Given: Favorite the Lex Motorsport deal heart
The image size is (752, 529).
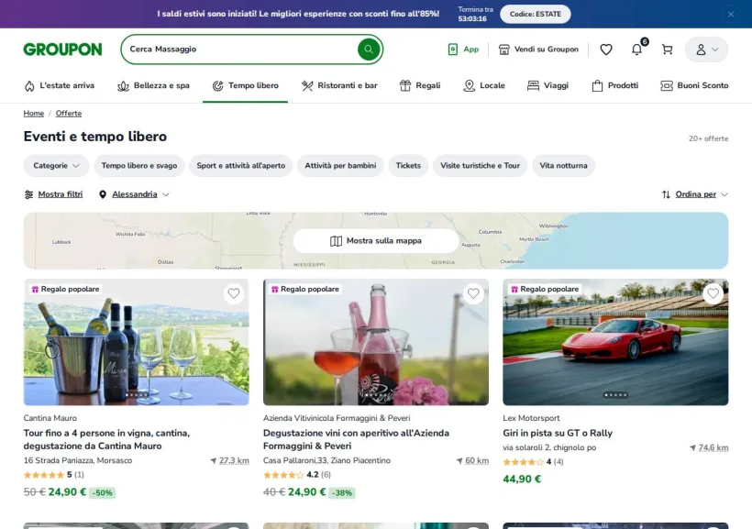Looking at the screenshot, I should (x=713, y=293).
